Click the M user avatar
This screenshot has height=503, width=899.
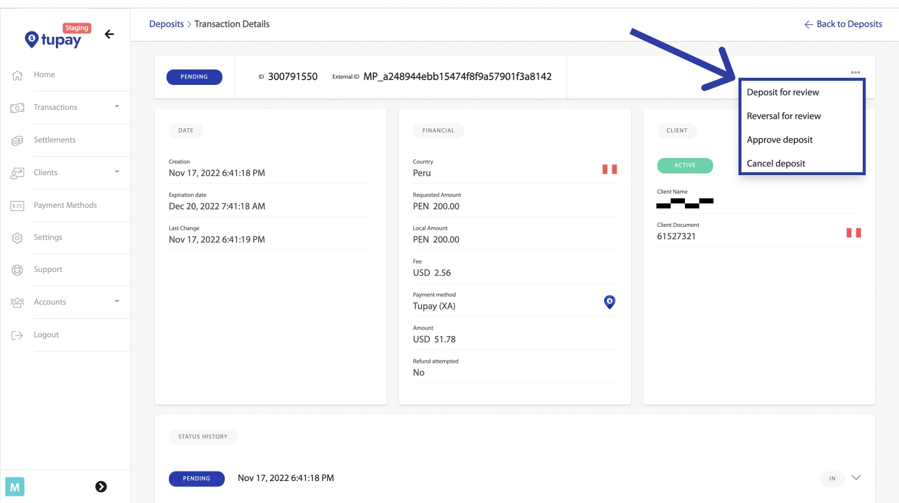point(15,487)
